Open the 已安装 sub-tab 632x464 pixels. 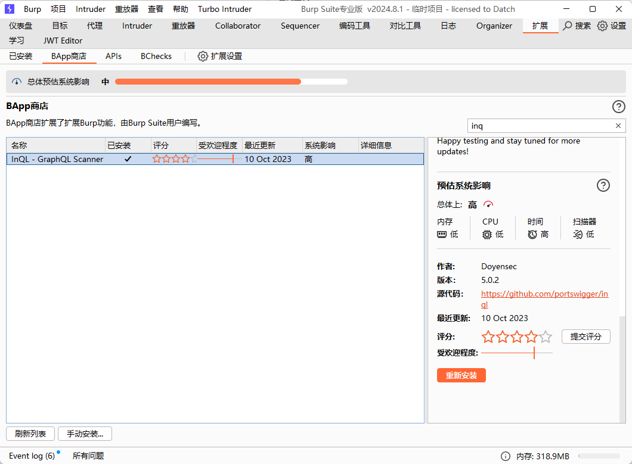[x=20, y=57]
